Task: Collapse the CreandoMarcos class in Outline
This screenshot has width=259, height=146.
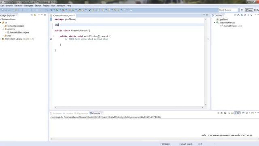Action: 215,23
